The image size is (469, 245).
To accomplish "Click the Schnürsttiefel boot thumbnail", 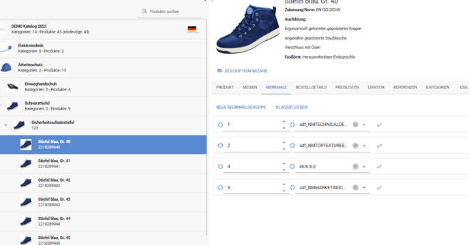I will click(x=12, y=106).
